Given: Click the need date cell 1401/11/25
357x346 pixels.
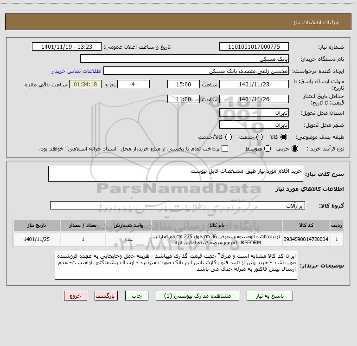Looking at the screenshot, I should coord(37,239).
